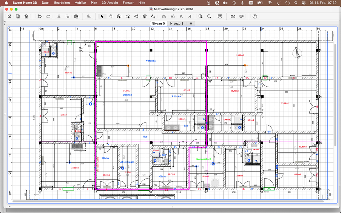Click the up arrow under the plan

7,207
